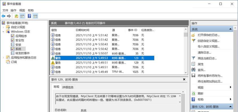Screen dimensions: 238x112
Task: Open the 操作 menu
Action: tap(14, 10)
